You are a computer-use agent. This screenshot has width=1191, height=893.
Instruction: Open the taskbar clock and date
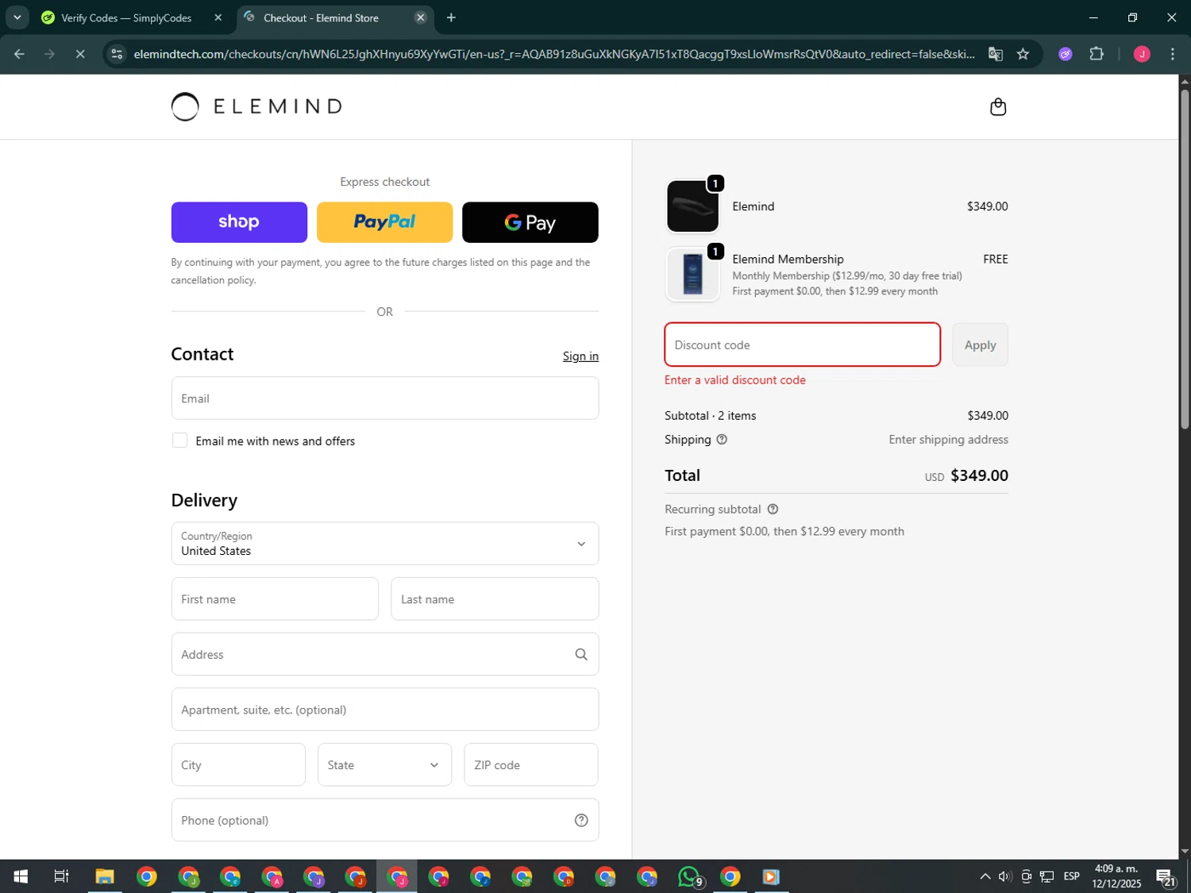point(1116,876)
